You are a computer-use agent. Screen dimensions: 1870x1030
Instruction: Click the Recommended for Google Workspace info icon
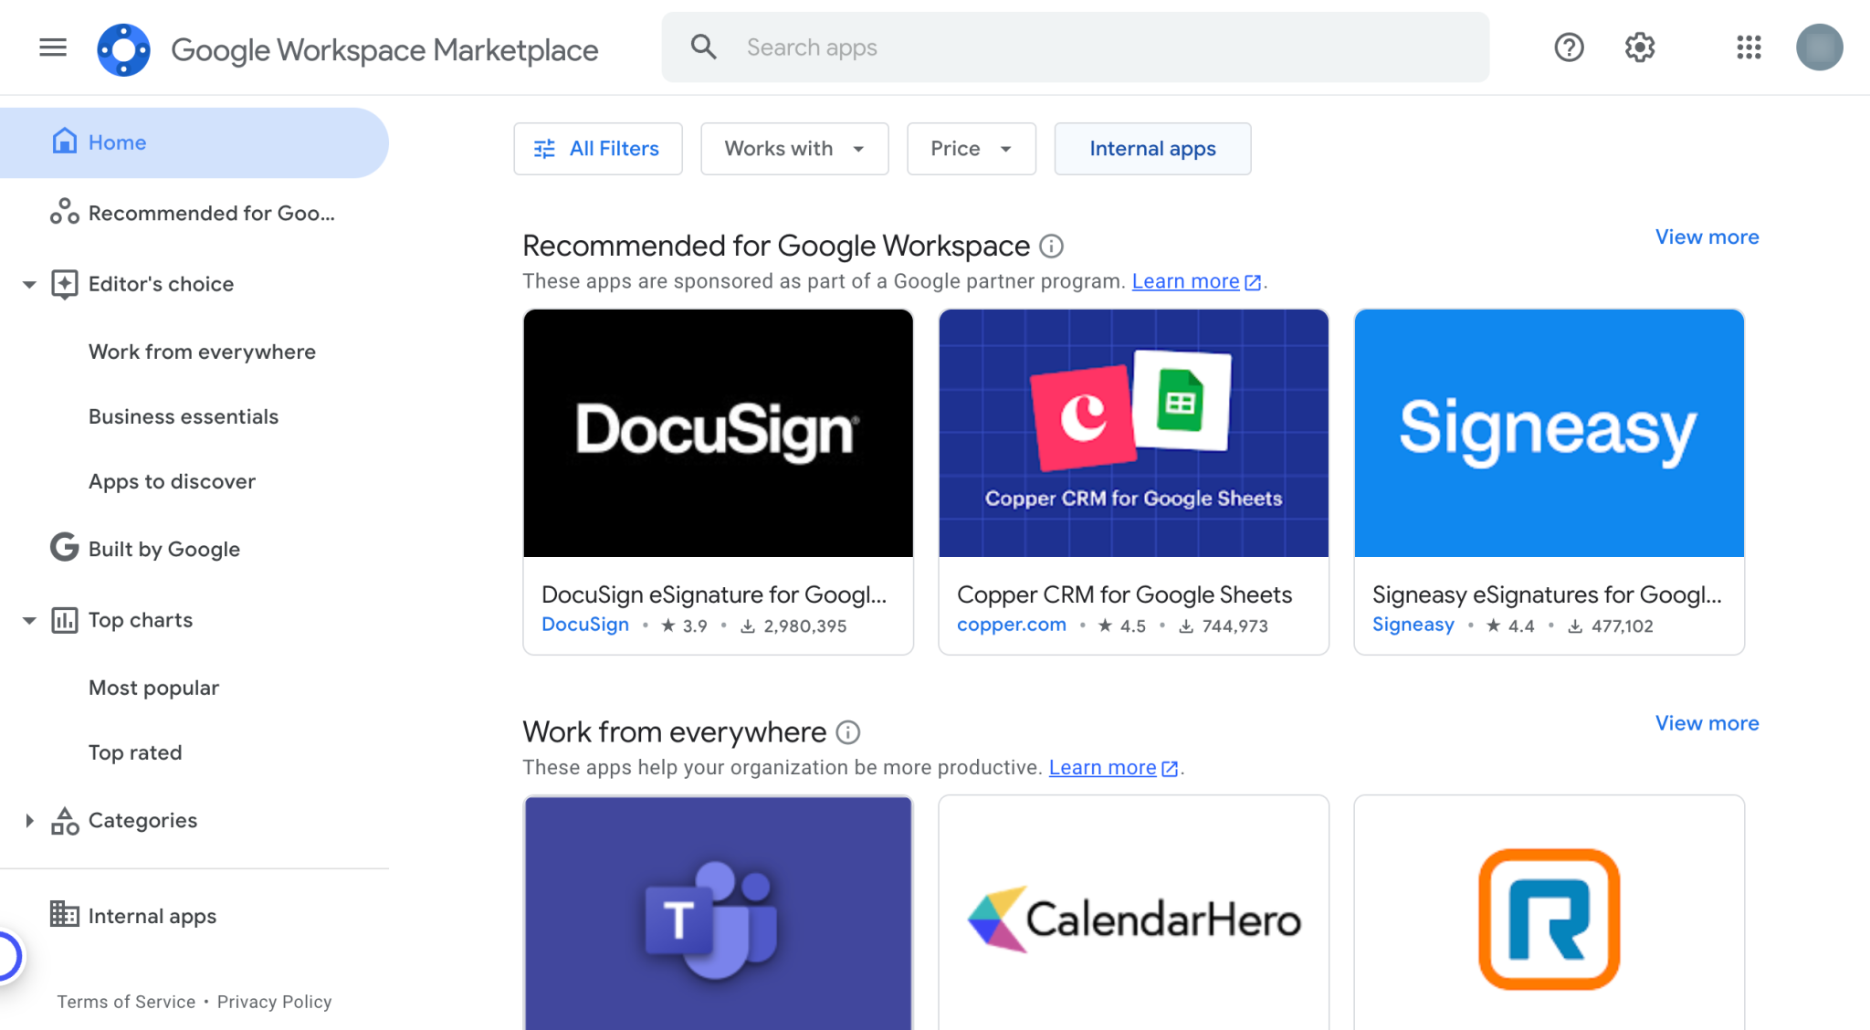click(x=1052, y=246)
